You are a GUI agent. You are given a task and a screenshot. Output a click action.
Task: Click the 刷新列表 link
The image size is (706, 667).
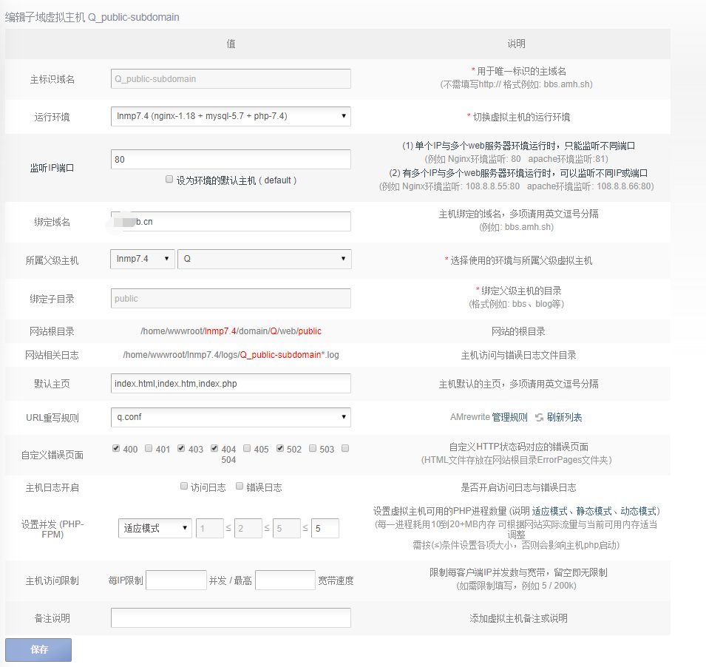coord(564,418)
